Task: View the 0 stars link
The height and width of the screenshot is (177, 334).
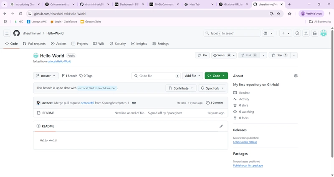Action: coord(241,105)
